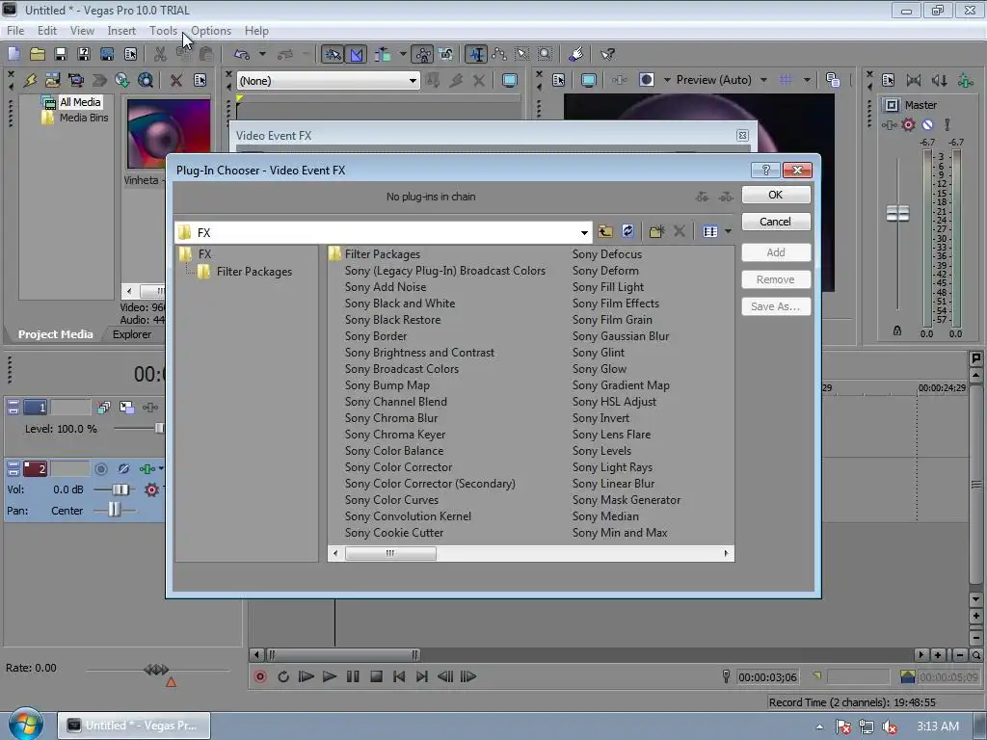Toggle Ignore Event Grouping icon
This screenshot has height=740, width=987.
(x=446, y=54)
